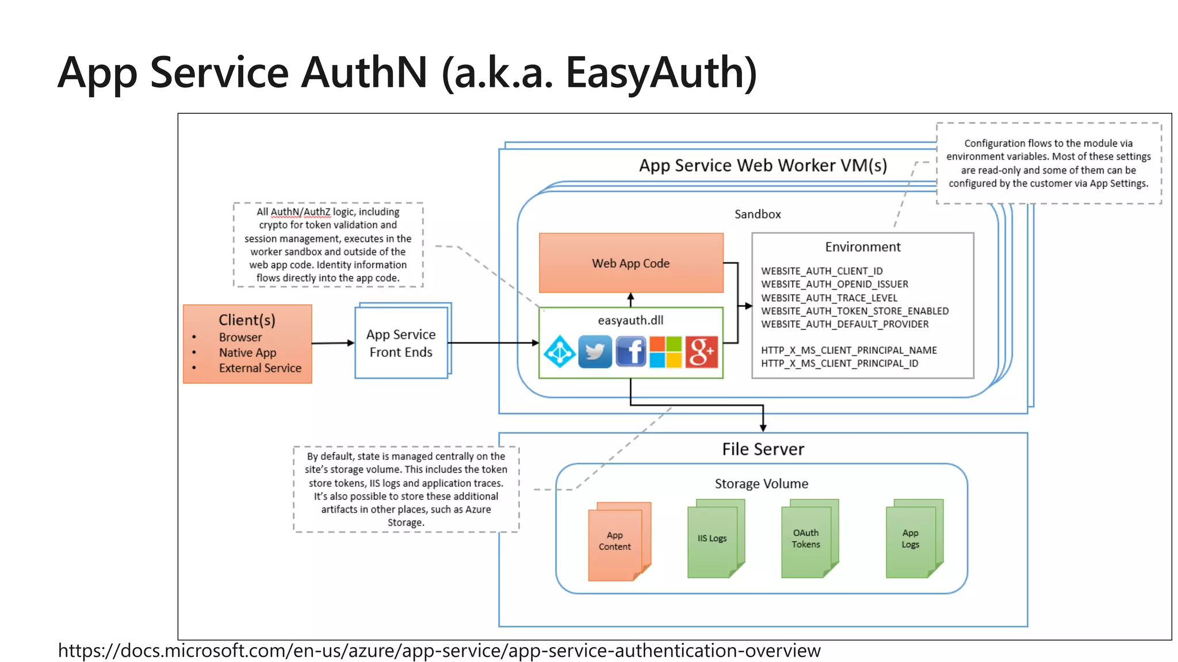Click the Microsoft four-color logo icon
The width and height of the screenshot is (1178, 662).
click(x=666, y=352)
